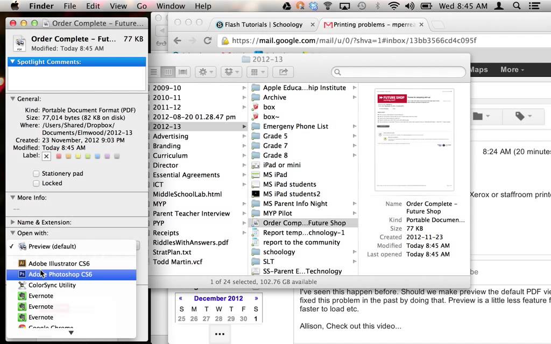Open the Edit menu

pyautogui.click(x=93, y=6)
